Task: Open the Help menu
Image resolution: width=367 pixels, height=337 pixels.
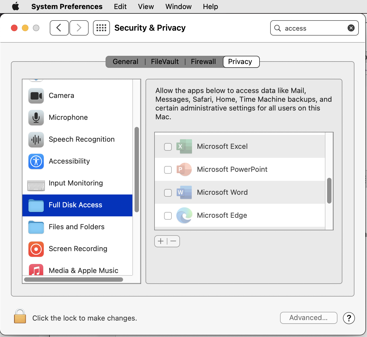Action: pyautogui.click(x=210, y=7)
